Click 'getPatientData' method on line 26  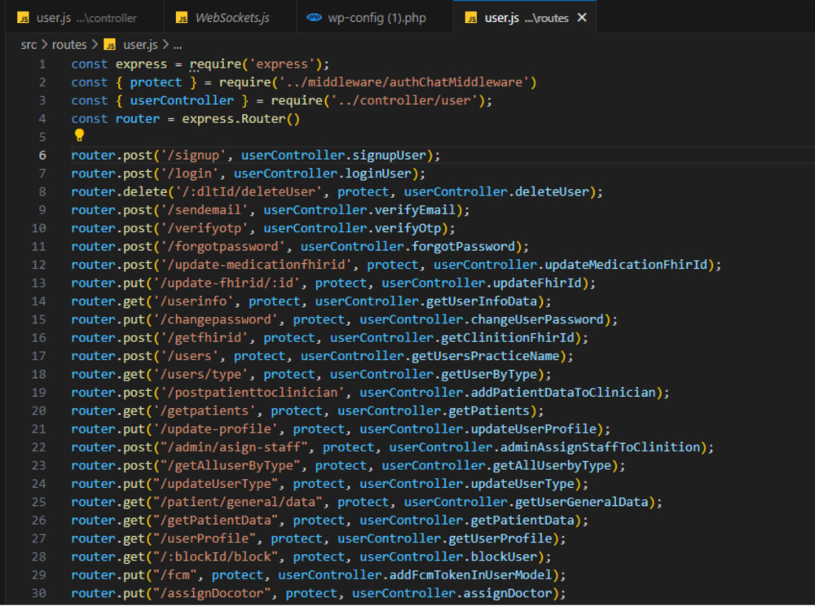[522, 521]
